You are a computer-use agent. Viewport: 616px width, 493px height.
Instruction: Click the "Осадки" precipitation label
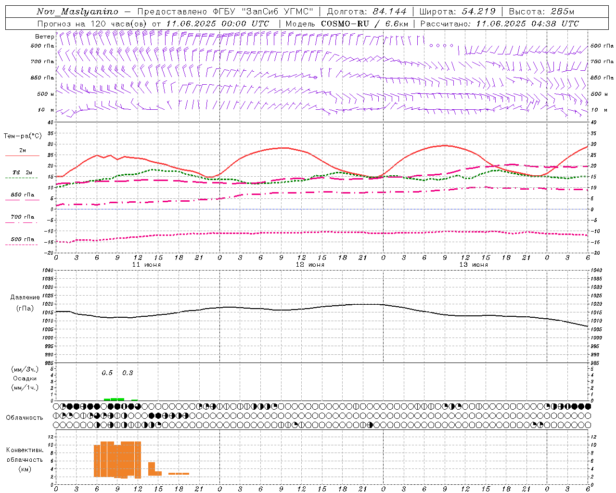[x=25, y=378]
